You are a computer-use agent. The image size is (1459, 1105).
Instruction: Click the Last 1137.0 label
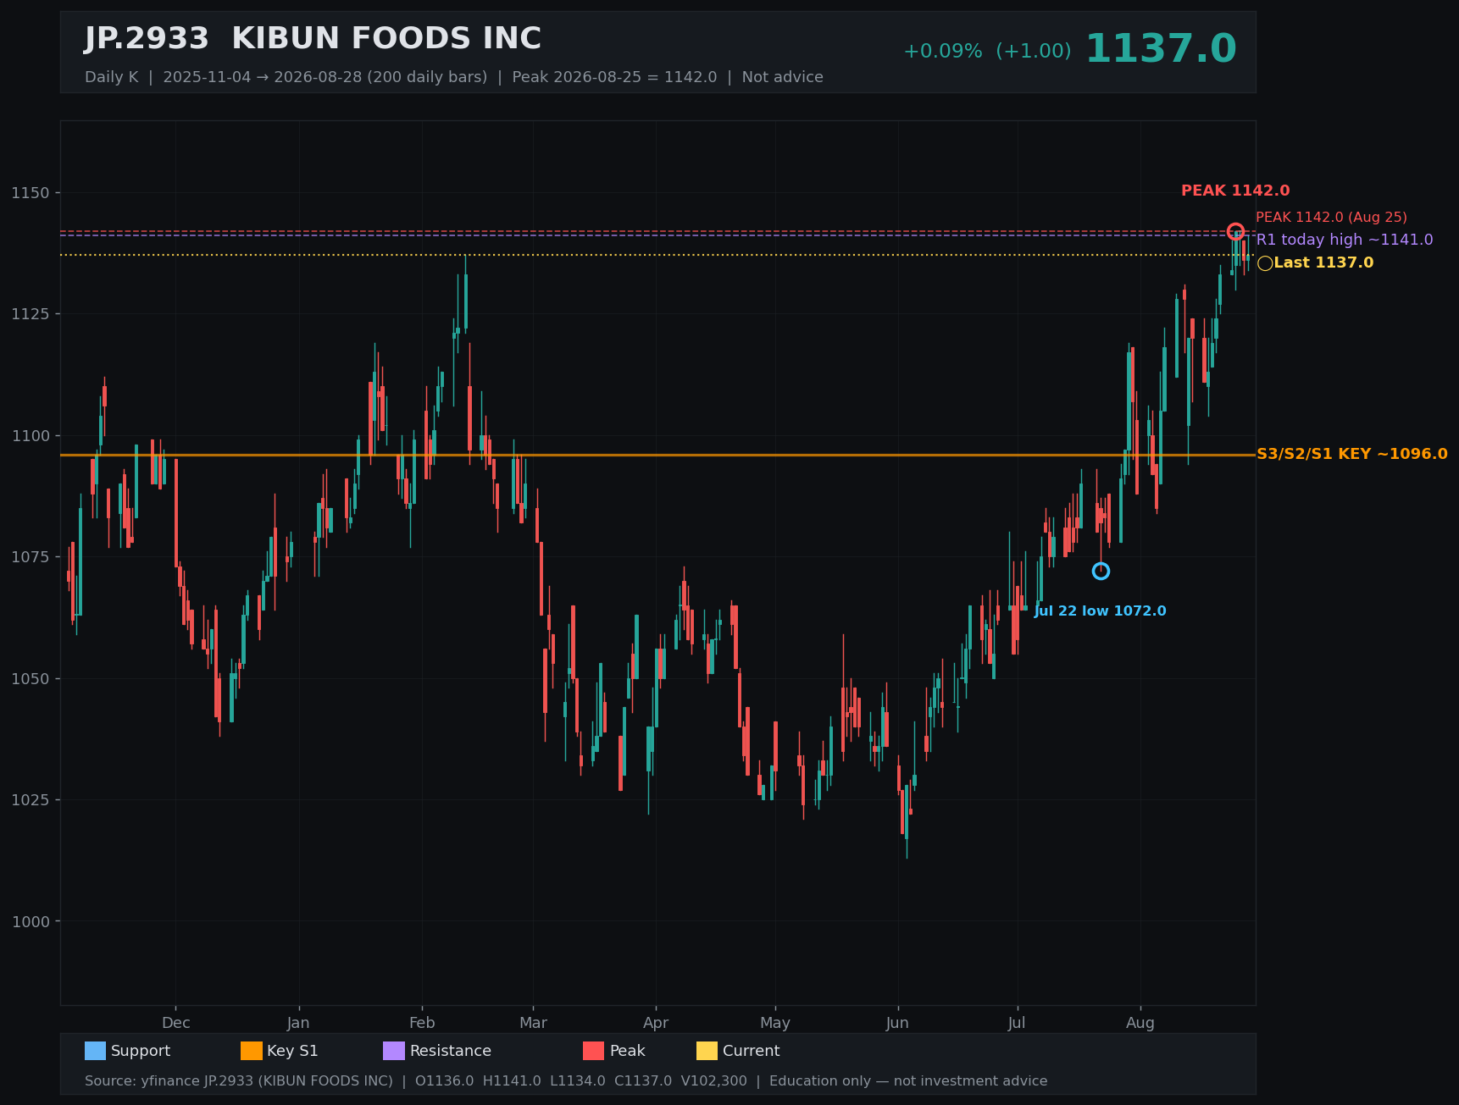pyautogui.click(x=1323, y=263)
